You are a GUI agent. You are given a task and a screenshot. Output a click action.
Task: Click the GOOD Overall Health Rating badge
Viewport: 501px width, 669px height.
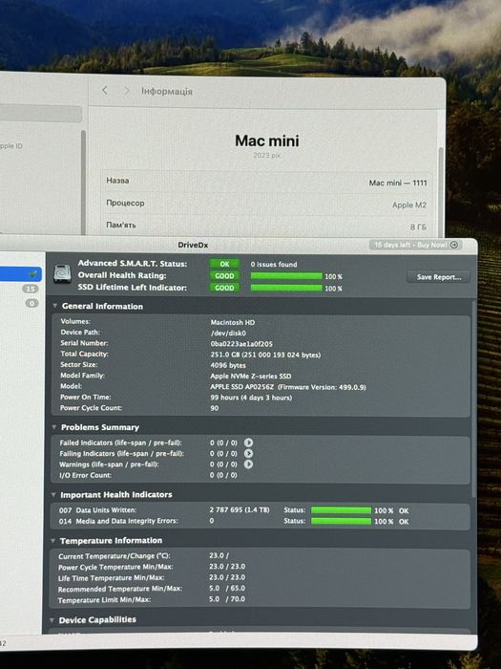tap(224, 276)
